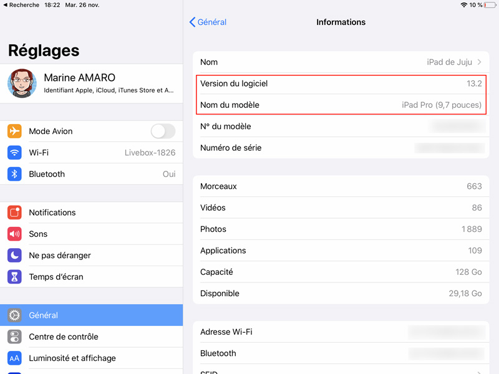Open the Nom row chevron
499x374 pixels.
tap(479, 62)
